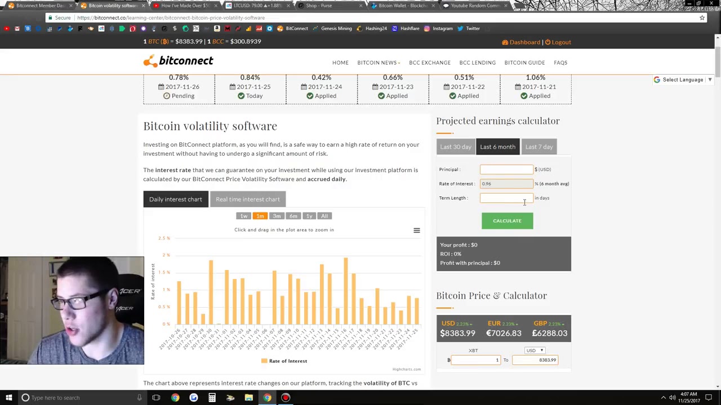
Task: Click the taskbar volume icon
Action: point(672,398)
